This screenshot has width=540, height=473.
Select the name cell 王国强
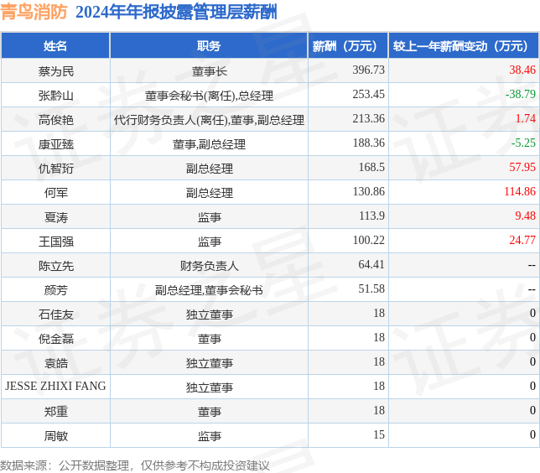click(56, 242)
